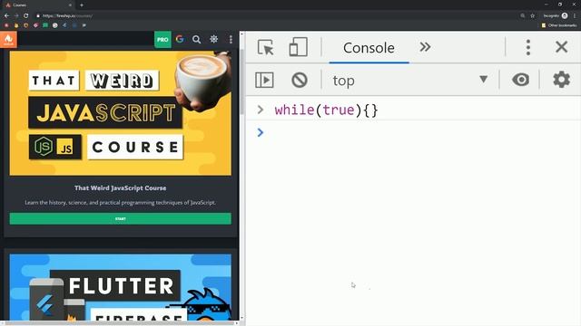The height and width of the screenshot is (326, 581).
Task: Open the site settings gear icon
Action: click(214, 39)
